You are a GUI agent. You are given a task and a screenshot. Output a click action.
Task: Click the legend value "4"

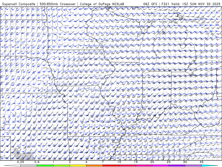click(86, 162)
